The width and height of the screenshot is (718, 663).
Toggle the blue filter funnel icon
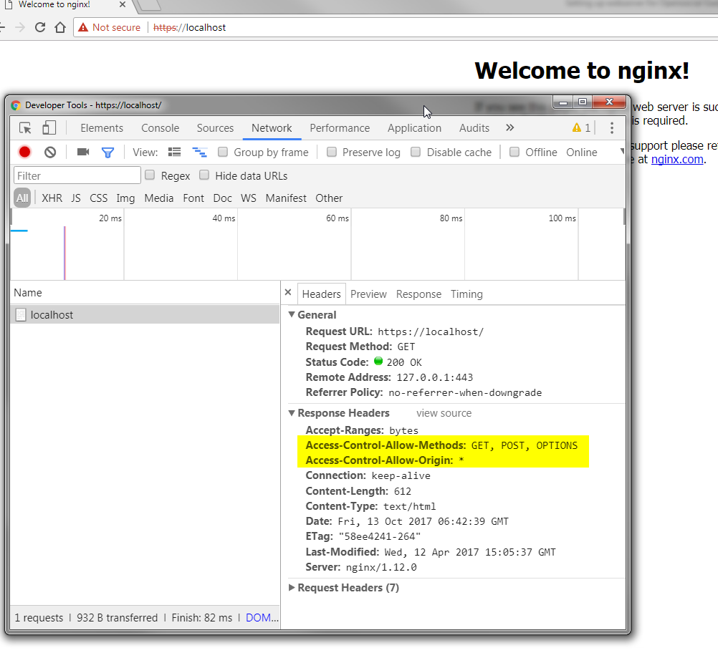point(107,153)
